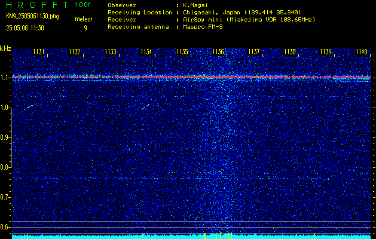Click the 'Receiving Location' label
This screenshot has height=239, width=376.
[140, 12]
